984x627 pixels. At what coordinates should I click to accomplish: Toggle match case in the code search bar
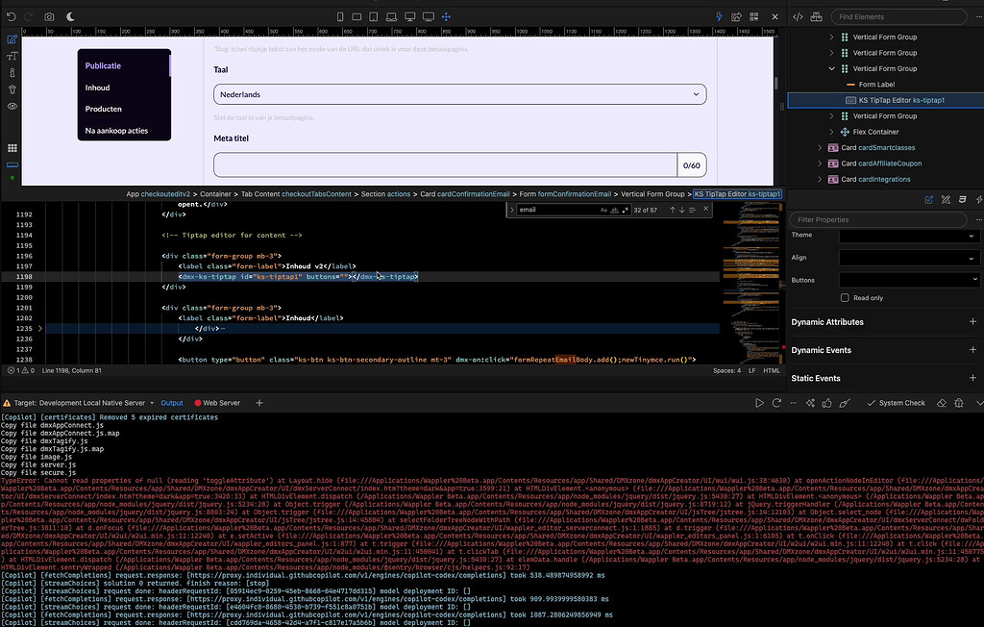pyautogui.click(x=604, y=209)
